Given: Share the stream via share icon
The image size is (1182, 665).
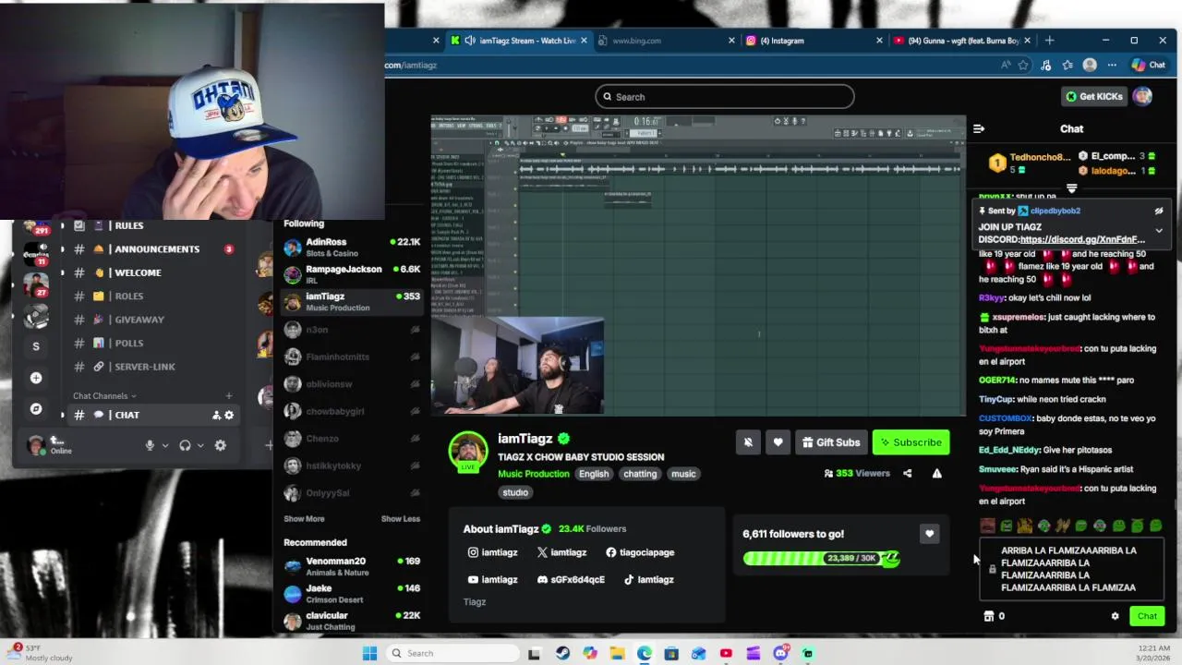Looking at the screenshot, I should 907,474.
